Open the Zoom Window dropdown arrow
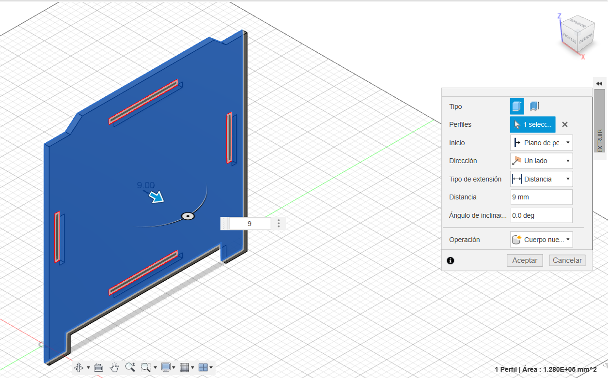Image resolution: width=608 pixels, height=378 pixels. [x=155, y=368]
